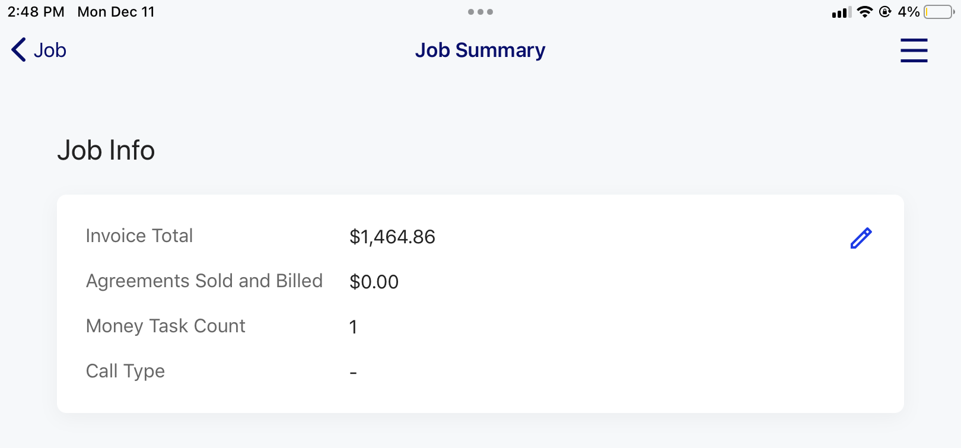Tap the back chevron arrow
The height and width of the screenshot is (448, 961).
(18, 50)
